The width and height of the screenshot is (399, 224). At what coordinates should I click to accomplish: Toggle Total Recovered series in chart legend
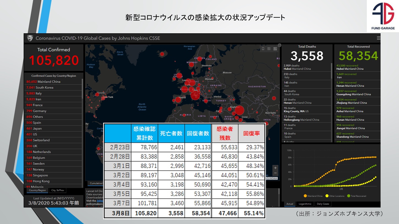(357, 196)
